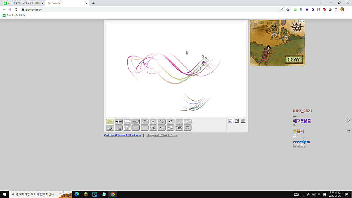Open the gallery image icon
This screenshot has height=198, width=352.
tap(243, 121)
